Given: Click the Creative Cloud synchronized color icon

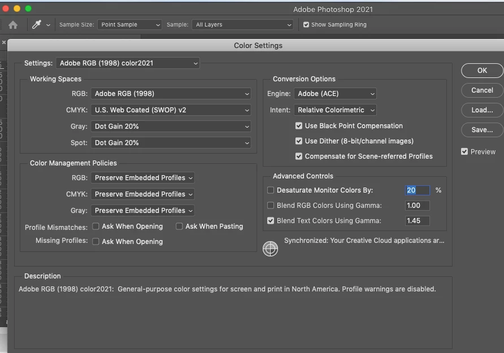Looking at the screenshot, I should pos(270,249).
